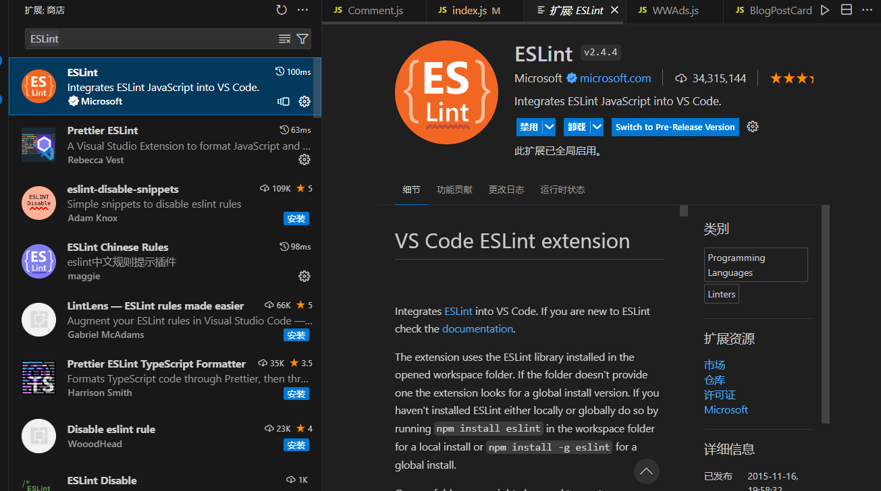Viewport: 881px width, 491px height.
Task: Click the extensions list scrollbar
Action: (317, 88)
